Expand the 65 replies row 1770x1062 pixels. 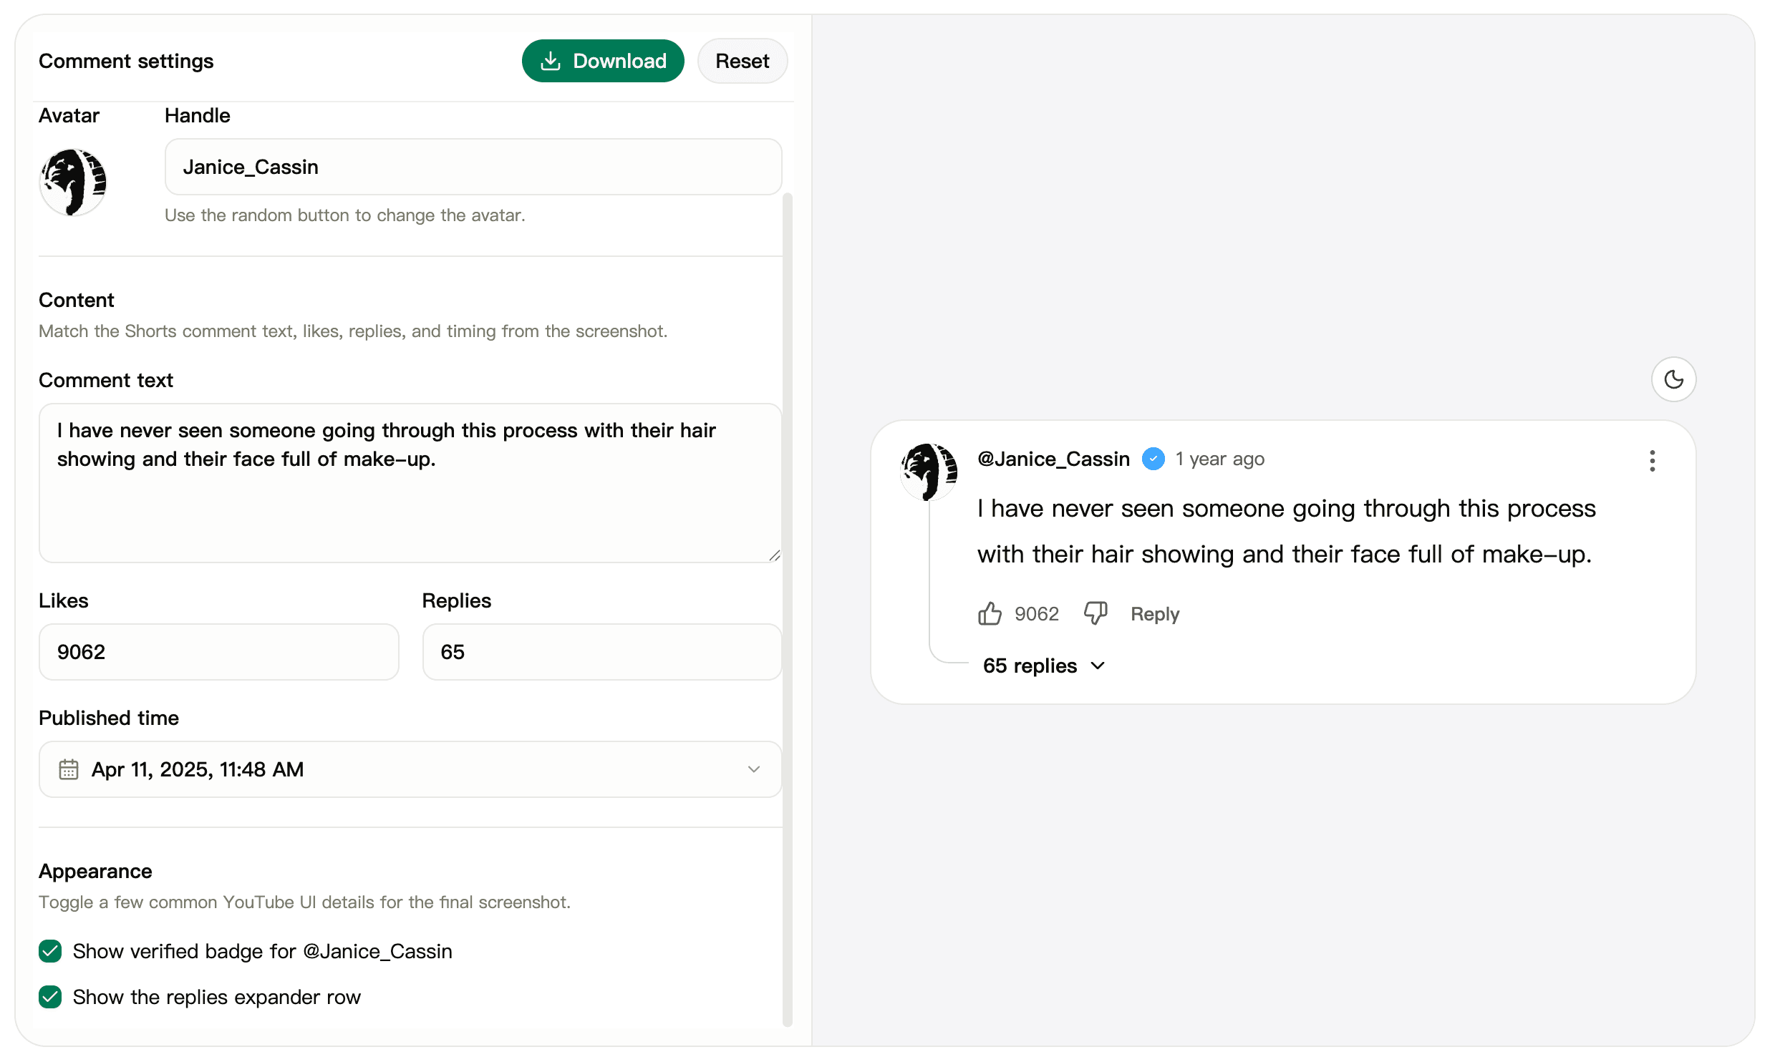click(1043, 666)
